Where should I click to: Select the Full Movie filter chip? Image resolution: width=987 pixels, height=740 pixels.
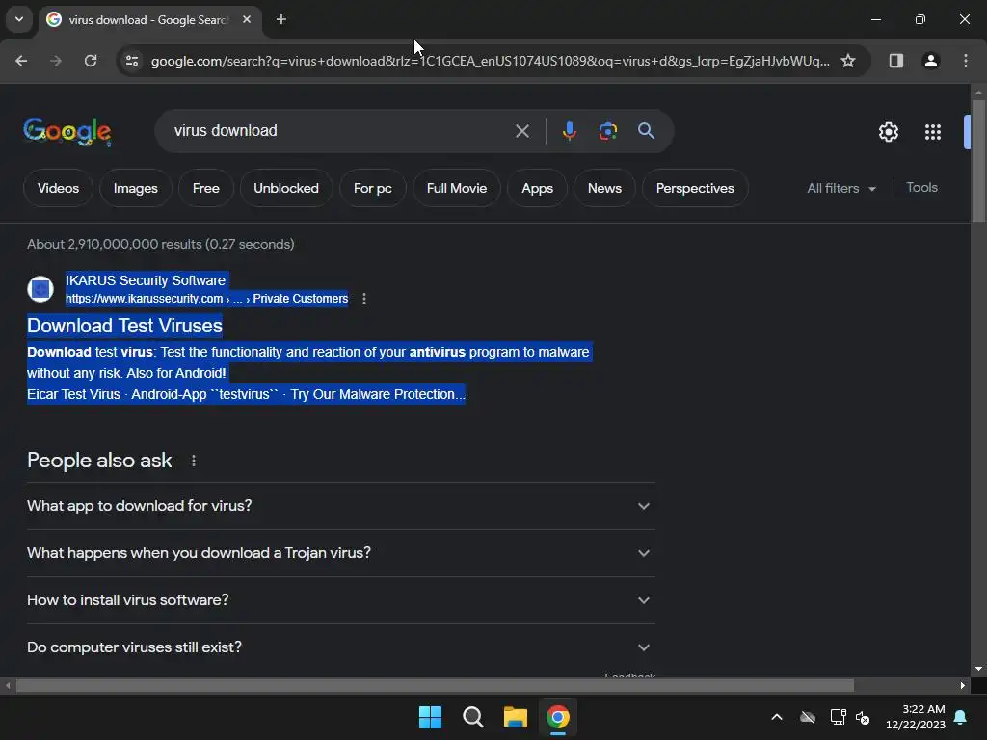(456, 188)
